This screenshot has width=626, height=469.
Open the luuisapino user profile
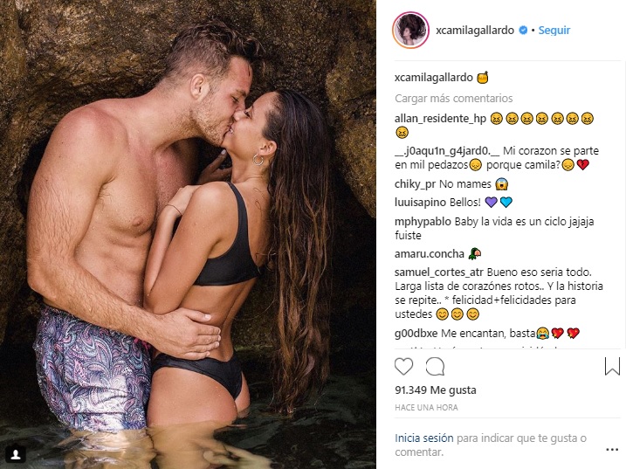421,202
